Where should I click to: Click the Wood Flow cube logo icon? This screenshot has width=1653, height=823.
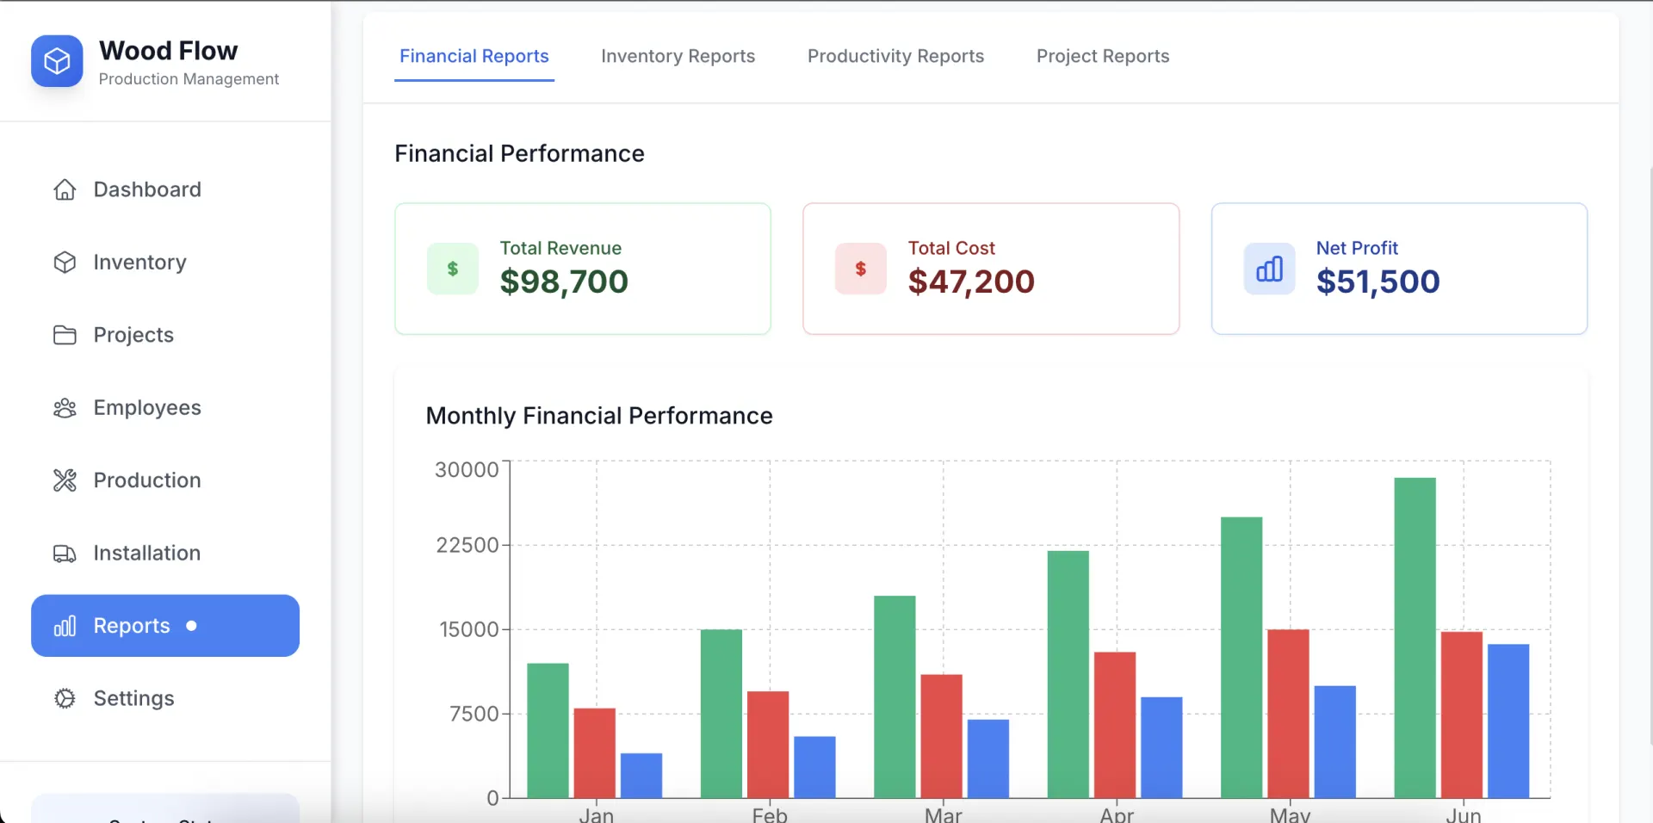(x=57, y=61)
